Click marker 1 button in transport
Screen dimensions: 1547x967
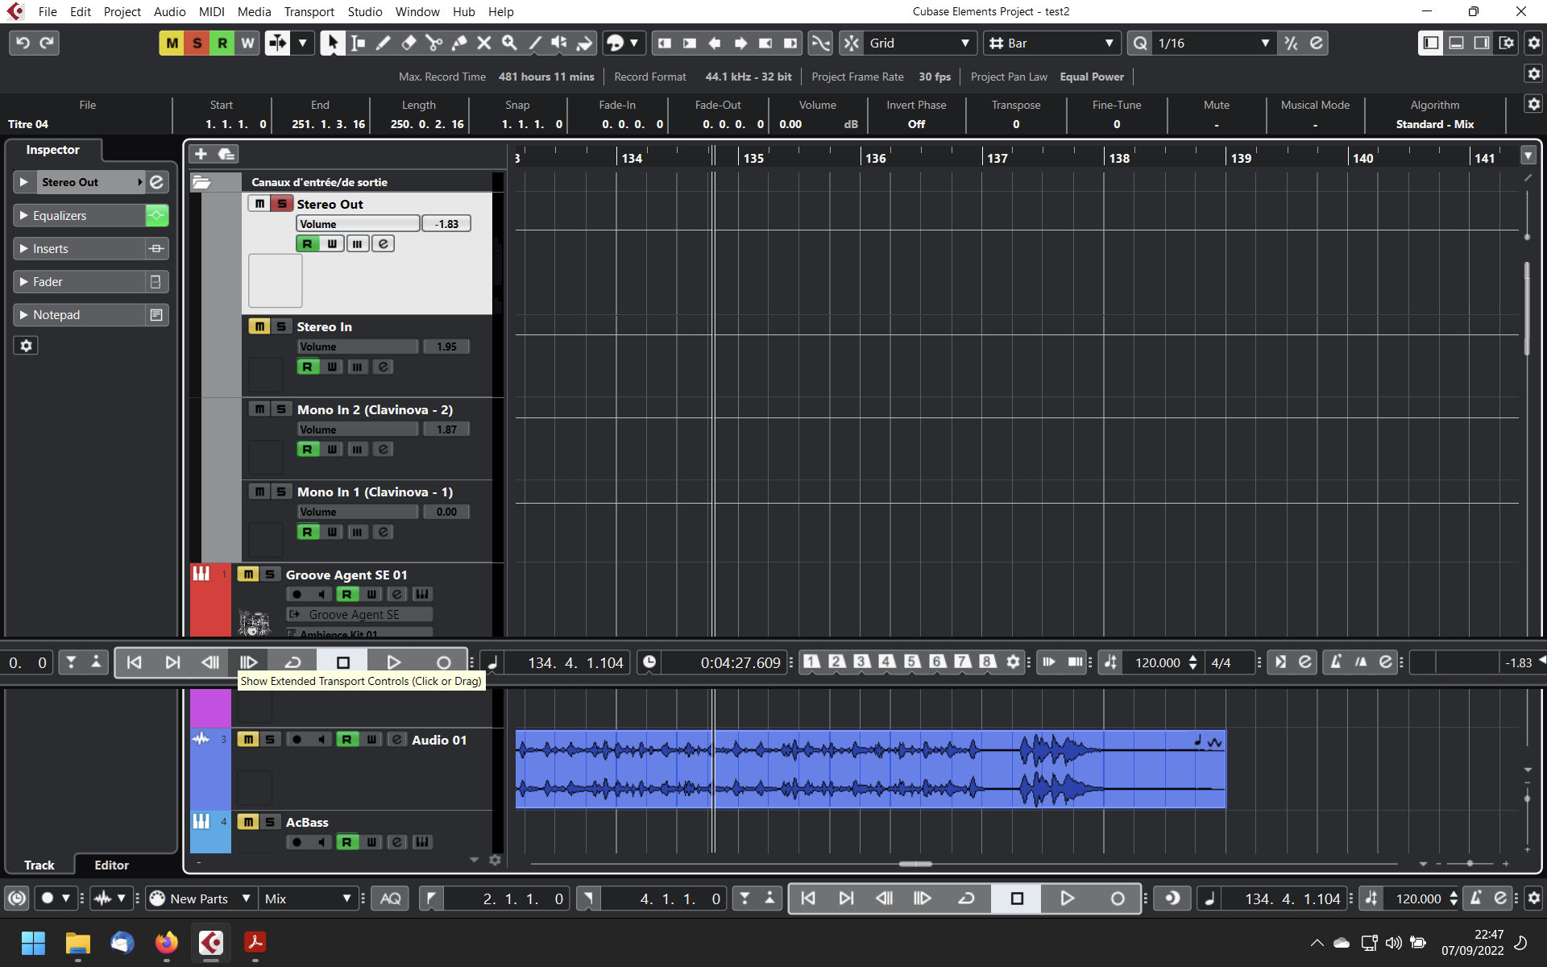click(811, 662)
